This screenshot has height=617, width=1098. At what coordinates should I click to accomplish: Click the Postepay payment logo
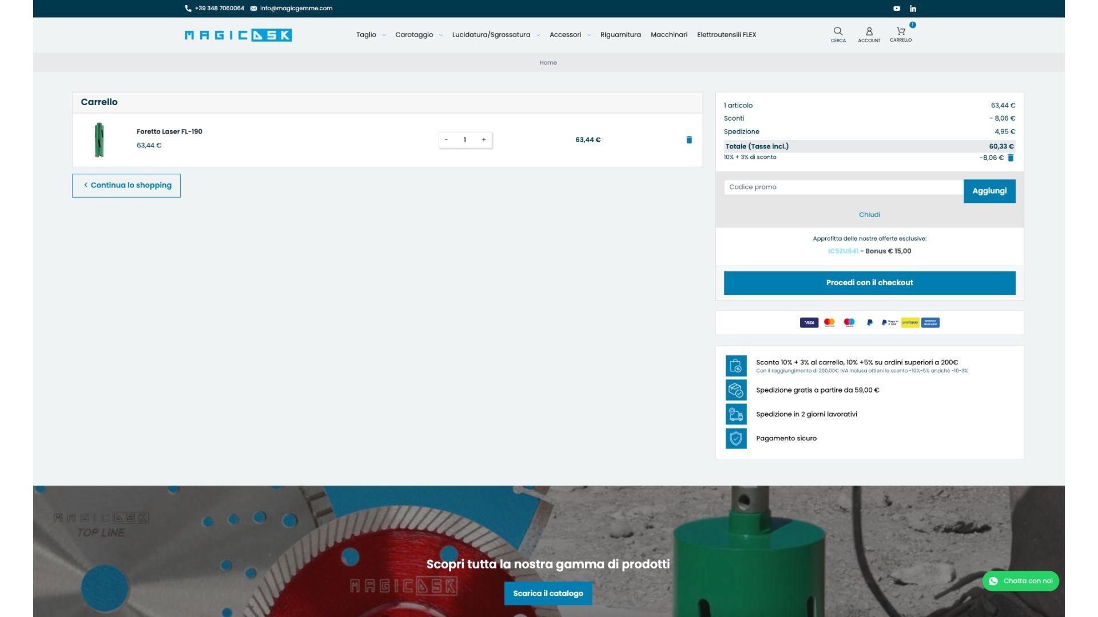tap(910, 323)
